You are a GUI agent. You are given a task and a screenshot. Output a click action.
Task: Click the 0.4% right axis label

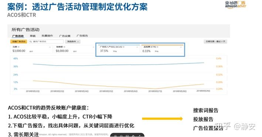pos(219,59)
